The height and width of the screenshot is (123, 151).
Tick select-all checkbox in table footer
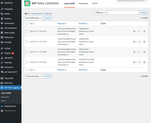point(27,70)
